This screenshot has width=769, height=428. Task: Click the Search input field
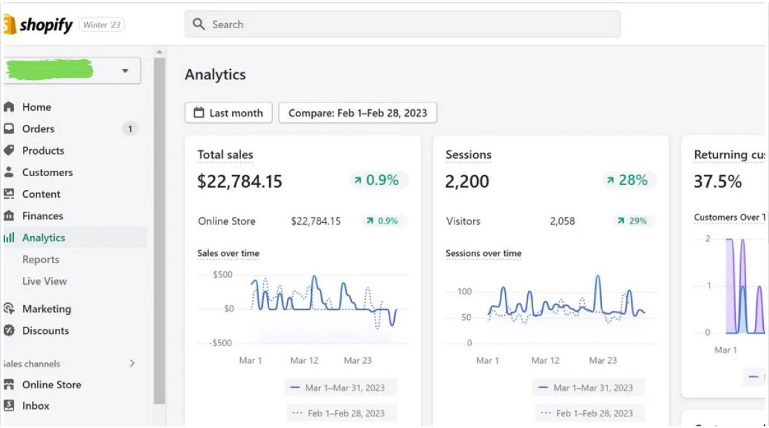point(402,24)
